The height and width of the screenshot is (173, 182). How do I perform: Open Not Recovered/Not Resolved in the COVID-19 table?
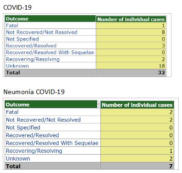[x=42, y=32]
